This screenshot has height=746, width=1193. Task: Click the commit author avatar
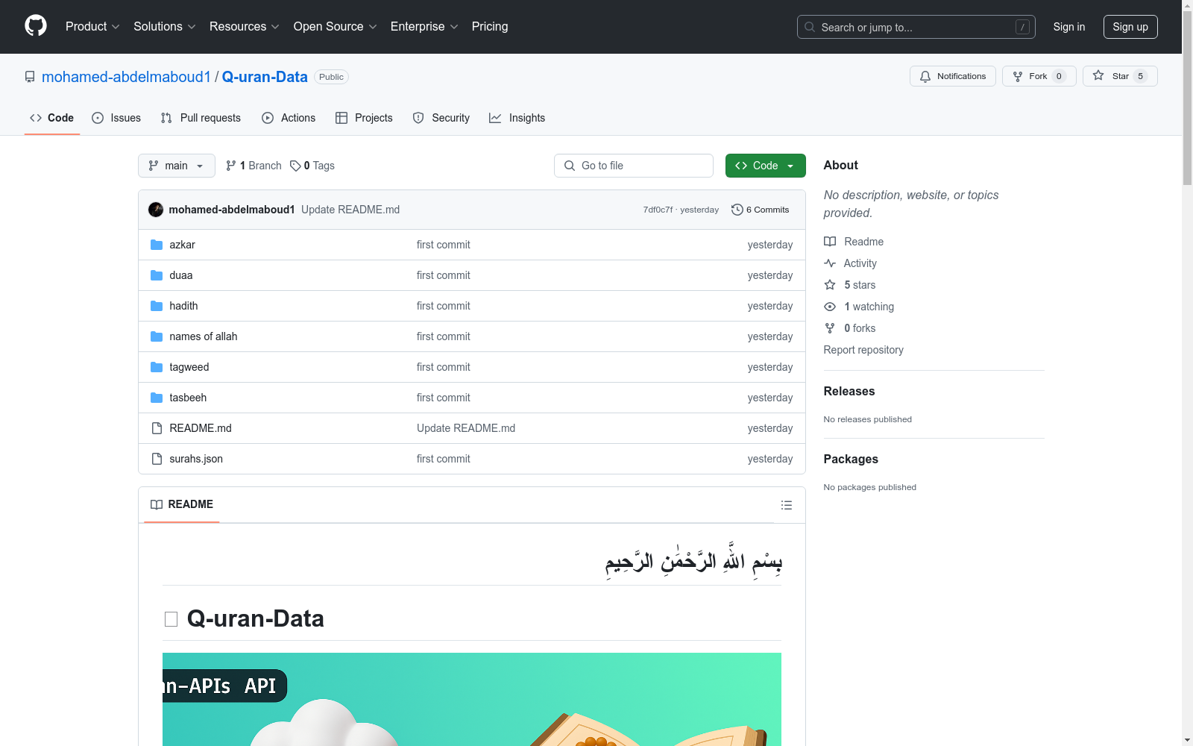point(156,210)
